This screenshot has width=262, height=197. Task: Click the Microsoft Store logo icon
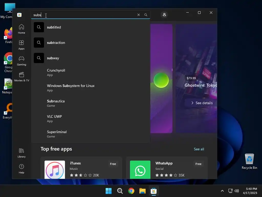19,15
